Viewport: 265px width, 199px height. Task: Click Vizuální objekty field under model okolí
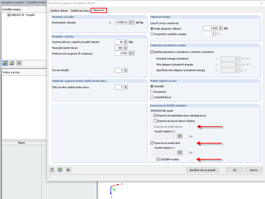(164, 153)
